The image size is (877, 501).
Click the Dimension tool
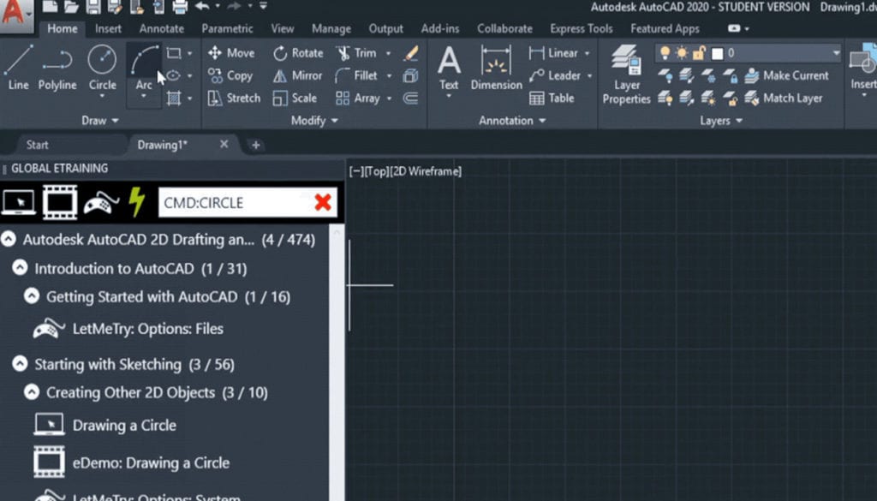(496, 67)
